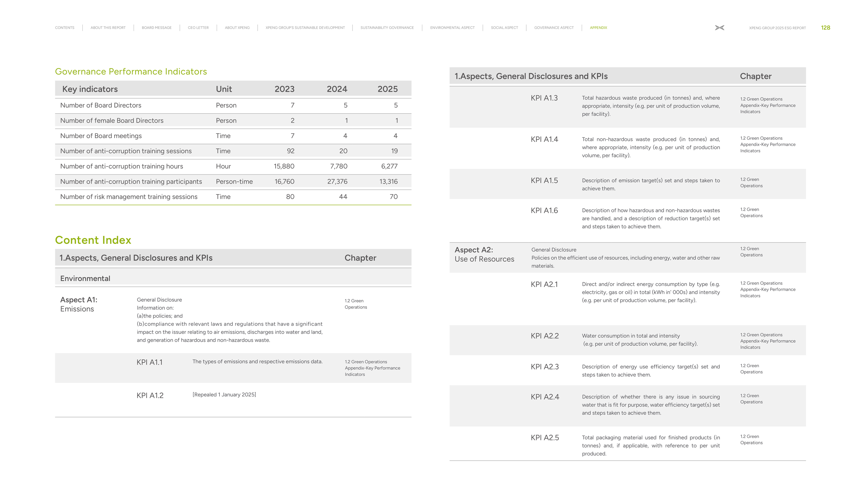861x484 pixels.
Task: Navigate to Governance Aspect section
Action: 553,28
